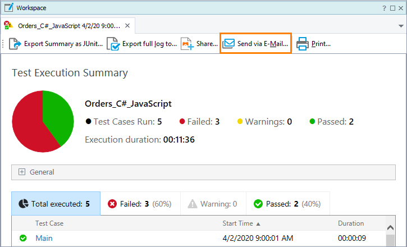Click the 4/2/2020 9:00:01 AM cell
Image resolution: width=407 pixels, height=247 pixels.
(x=258, y=238)
